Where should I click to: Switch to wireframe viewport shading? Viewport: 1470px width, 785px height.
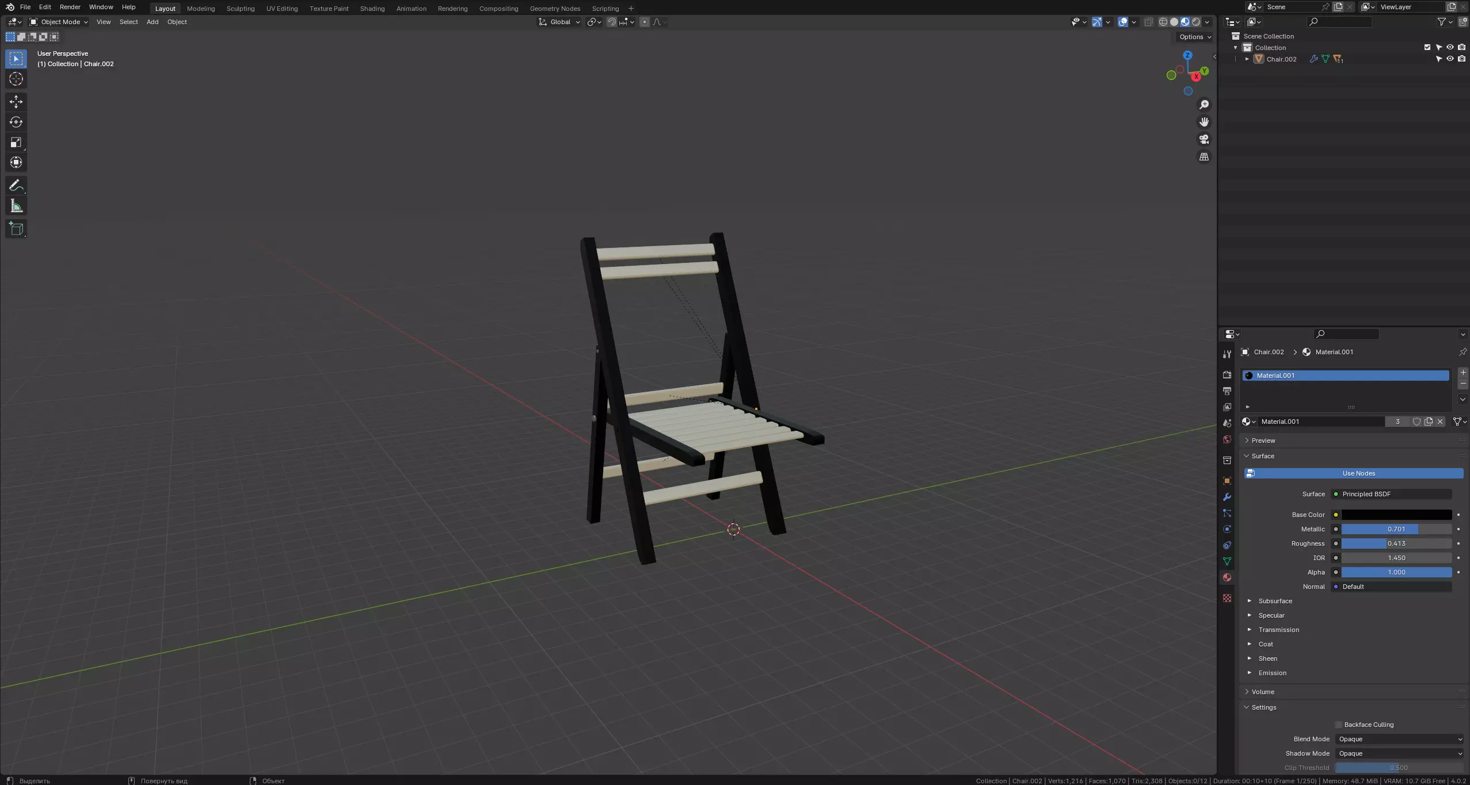pyautogui.click(x=1163, y=22)
